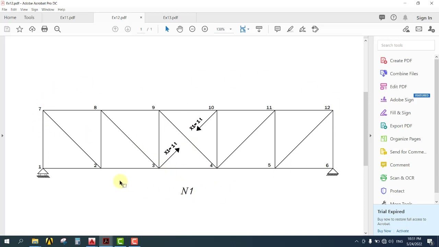The image size is (439, 247).
Task: Open the Help menu
Action: tap(61, 10)
